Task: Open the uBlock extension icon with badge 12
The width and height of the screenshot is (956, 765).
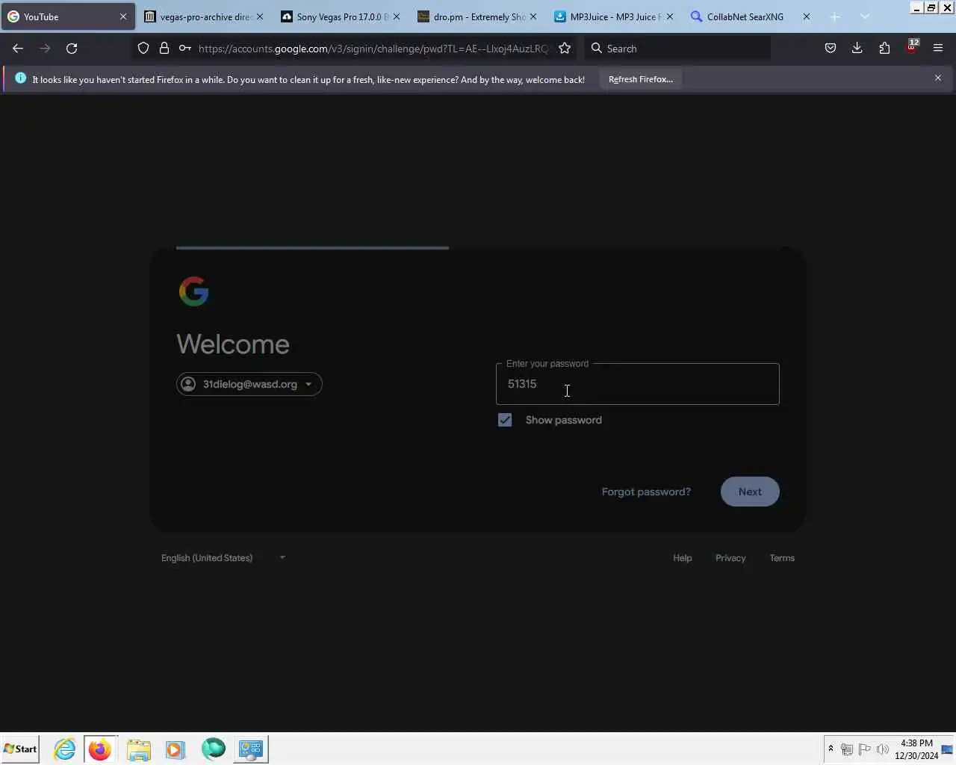Action: (x=912, y=47)
